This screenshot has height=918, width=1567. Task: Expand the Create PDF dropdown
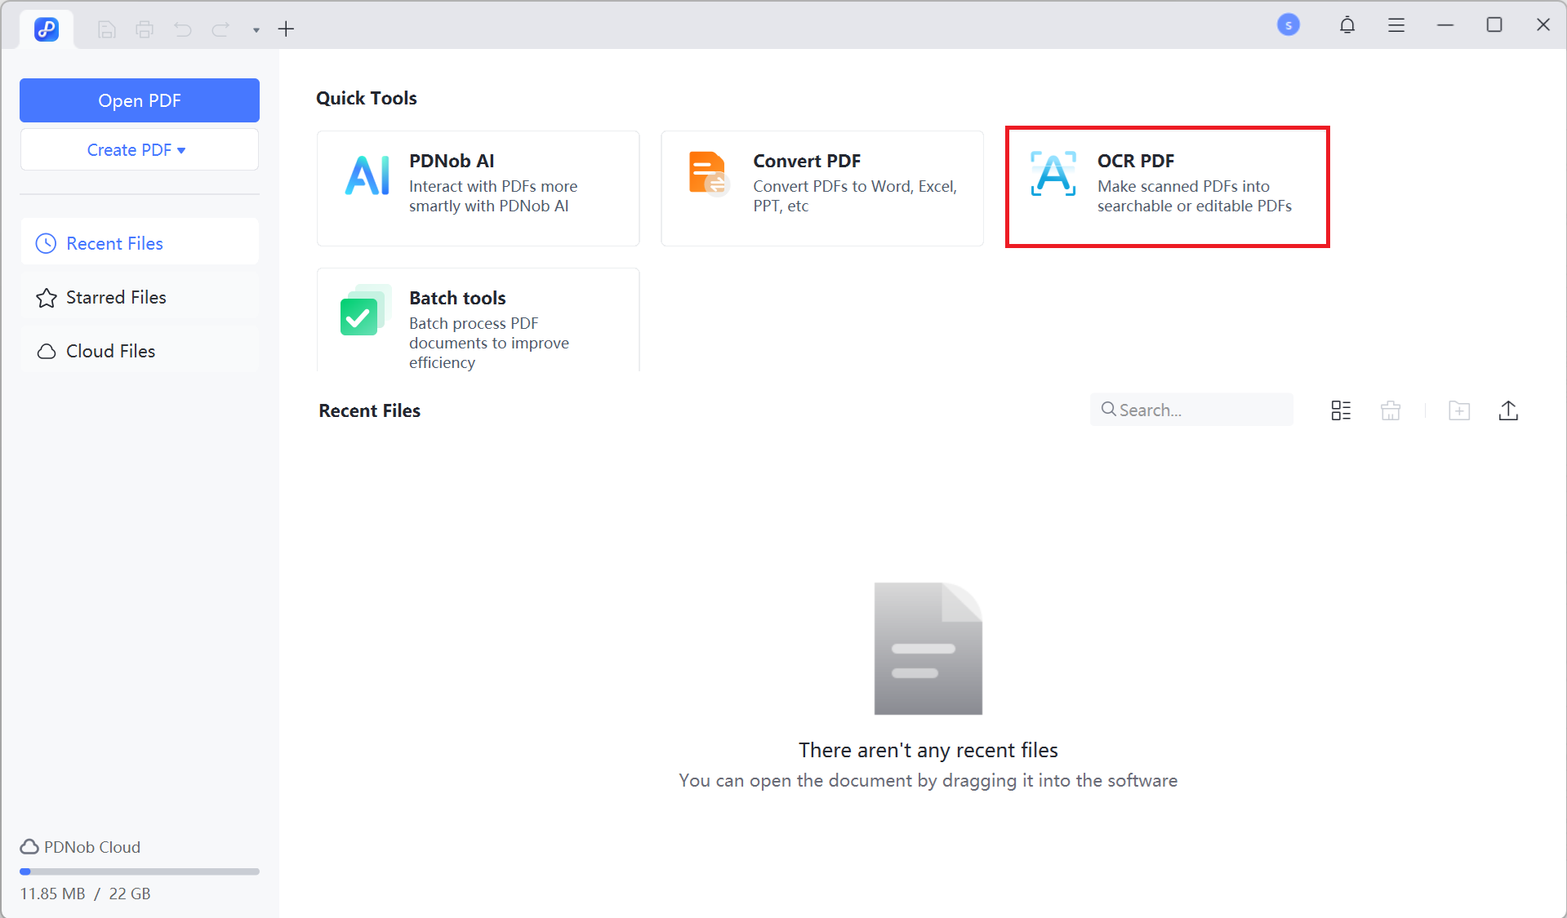coord(140,150)
